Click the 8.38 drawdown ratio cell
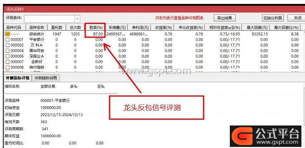 pyautogui.click(x=295, y=34)
